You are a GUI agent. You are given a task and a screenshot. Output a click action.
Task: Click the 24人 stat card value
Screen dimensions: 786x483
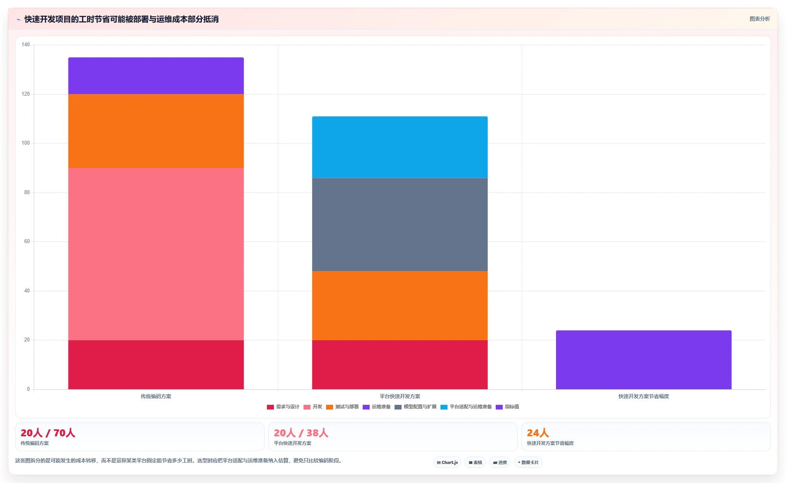(x=538, y=433)
